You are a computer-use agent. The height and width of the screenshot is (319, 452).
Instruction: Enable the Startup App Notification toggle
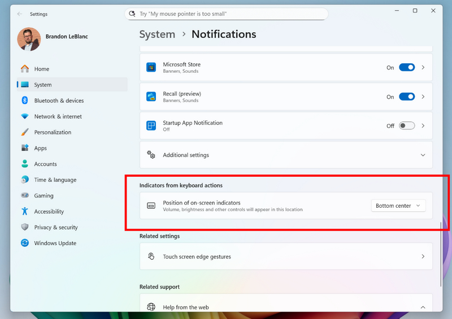click(407, 126)
